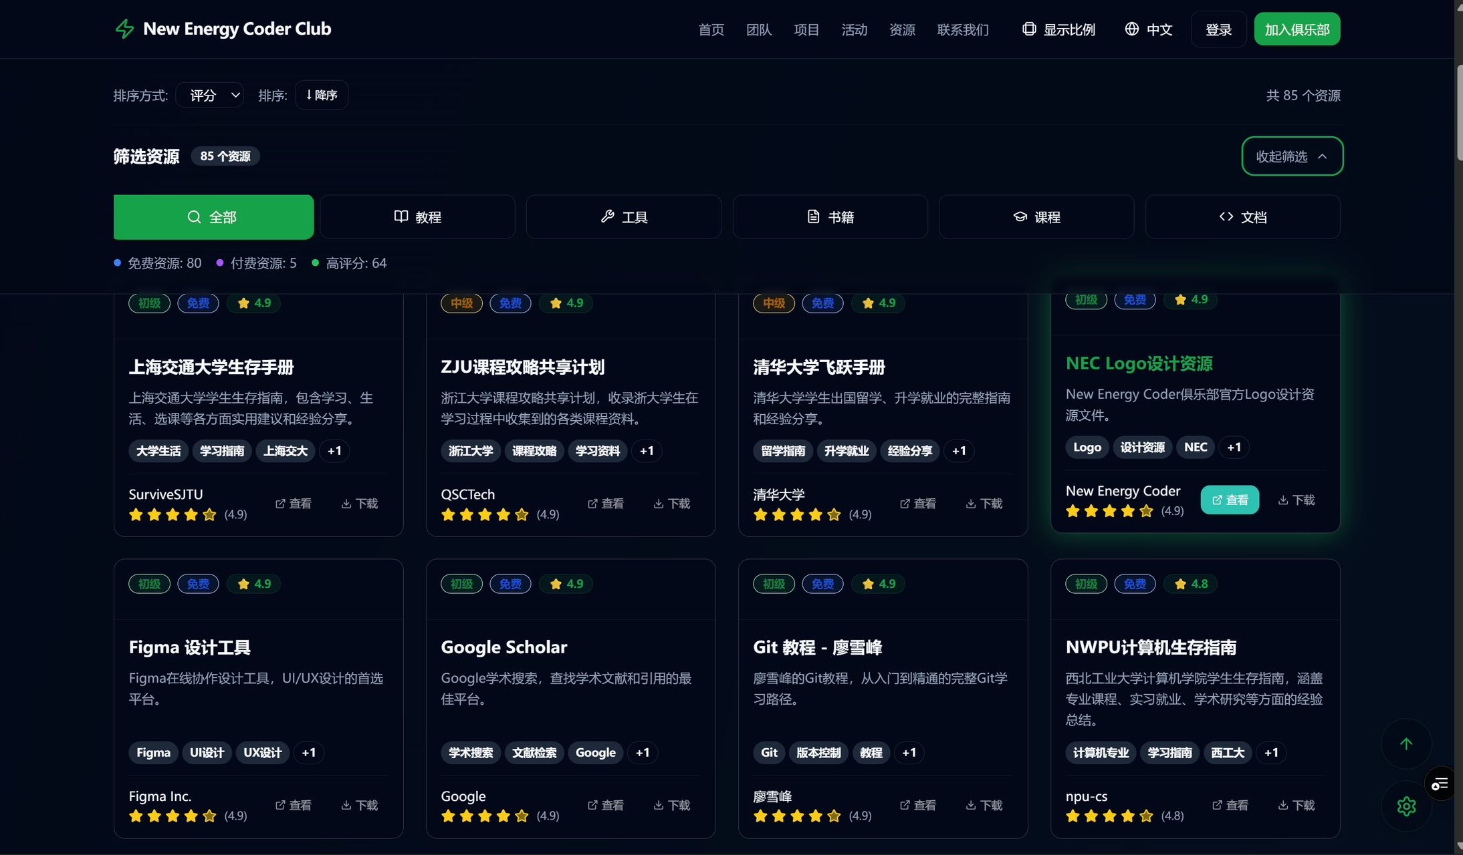Expand +1 tags on NEC Logo设计资源 card

pos(1234,448)
